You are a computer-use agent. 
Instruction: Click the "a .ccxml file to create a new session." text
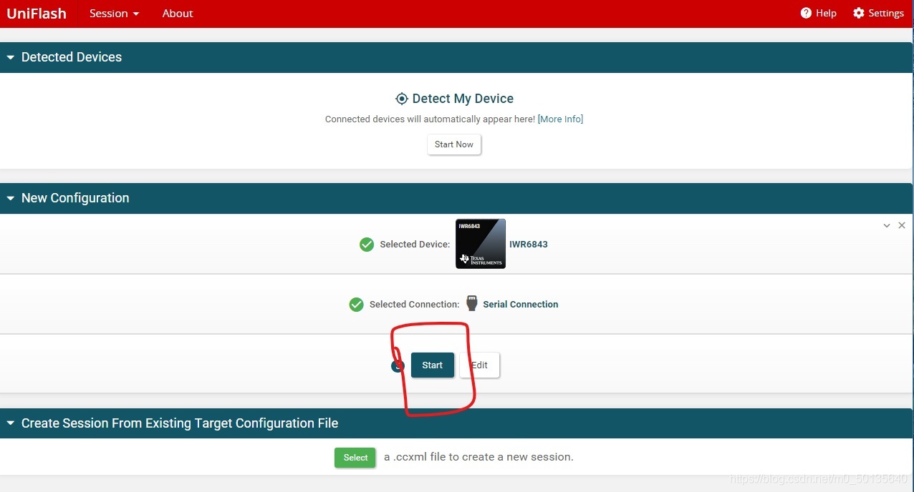(478, 457)
